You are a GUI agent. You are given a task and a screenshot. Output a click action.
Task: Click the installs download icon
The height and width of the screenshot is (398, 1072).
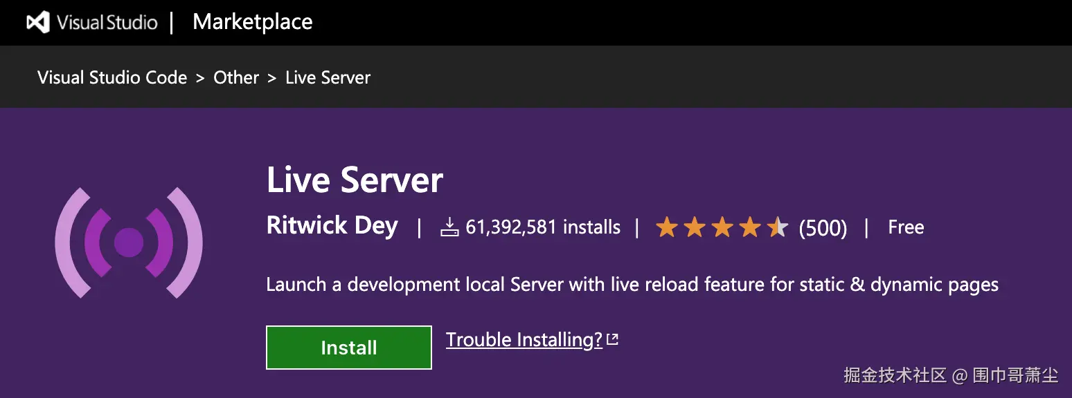click(x=450, y=227)
